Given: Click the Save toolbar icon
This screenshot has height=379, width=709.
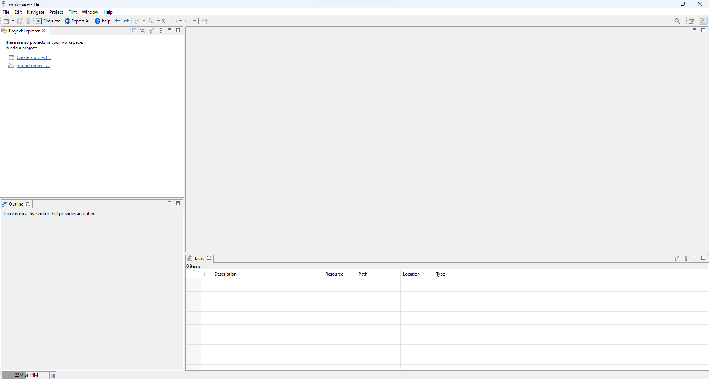Looking at the screenshot, I should [x=20, y=21].
